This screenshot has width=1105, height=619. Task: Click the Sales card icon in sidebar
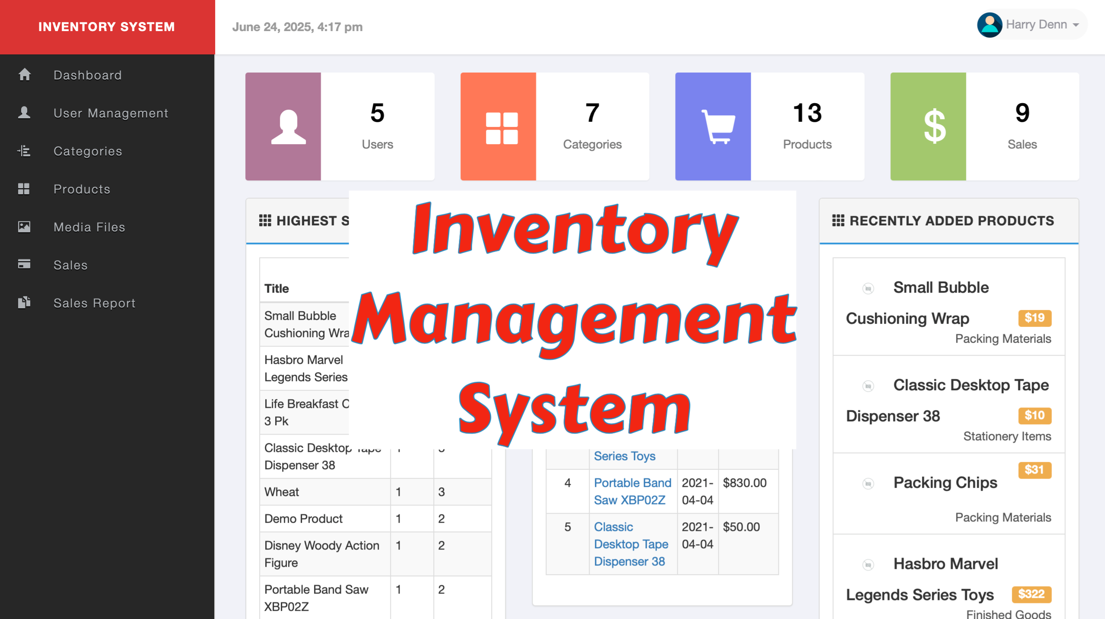(24, 264)
